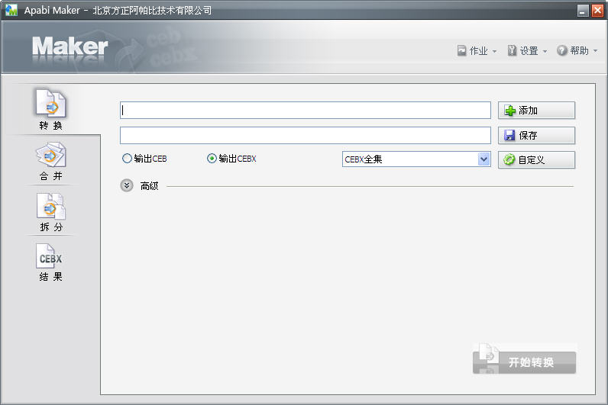Click the 保存 button
Image resolution: width=608 pixels, height=405 pixels.
[536, 135]
